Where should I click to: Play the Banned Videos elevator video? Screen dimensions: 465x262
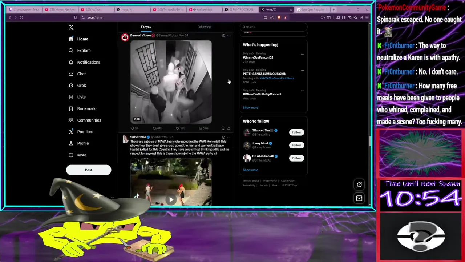171,82
